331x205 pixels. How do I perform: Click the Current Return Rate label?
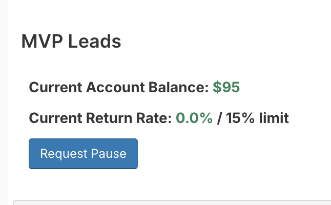(x=100, y=119)
